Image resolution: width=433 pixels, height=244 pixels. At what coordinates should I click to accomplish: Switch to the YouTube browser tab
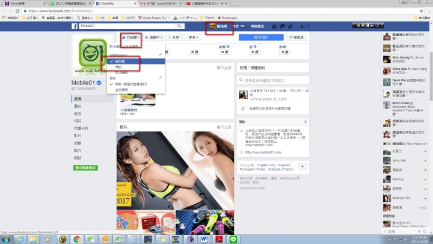[x=206, y=4]
